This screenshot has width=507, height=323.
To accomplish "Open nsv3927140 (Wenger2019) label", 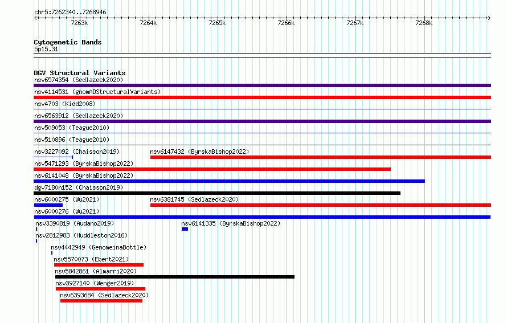I will click(95, 283).
